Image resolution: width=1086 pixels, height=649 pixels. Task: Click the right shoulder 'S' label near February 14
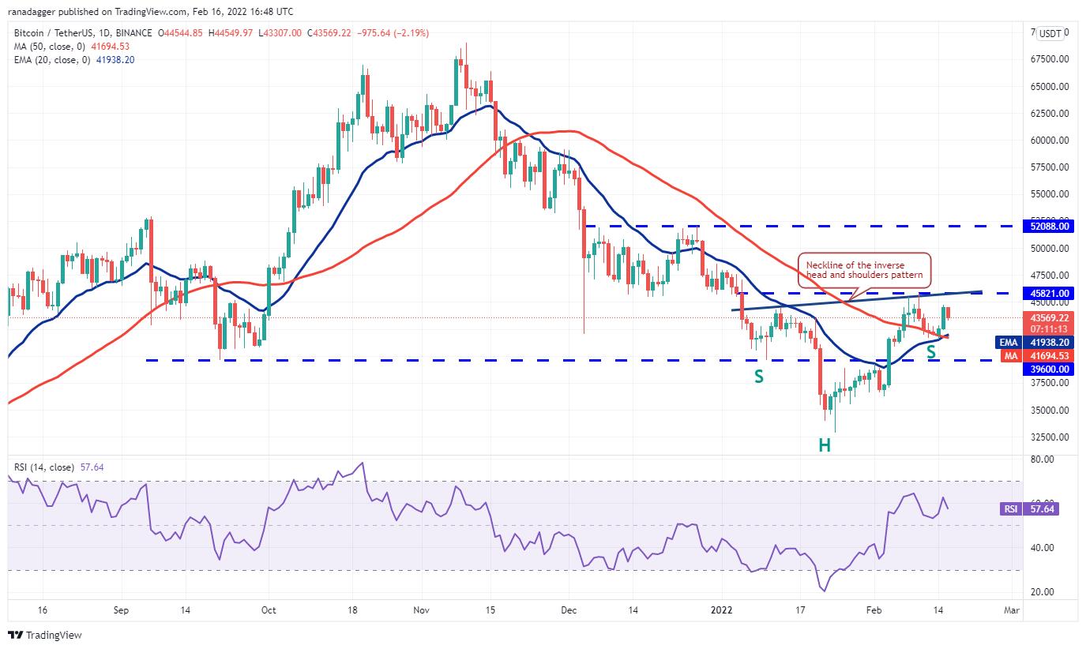pyautogui.click(x=931, y=353)
